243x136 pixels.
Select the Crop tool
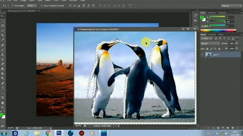(x=3, y=35)
